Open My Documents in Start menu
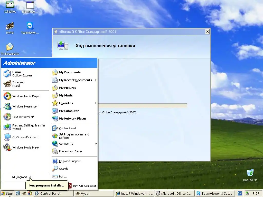Image resolution: width=263 pixels, height=197 pixels. pyautogui.click(x=74, y=72)
